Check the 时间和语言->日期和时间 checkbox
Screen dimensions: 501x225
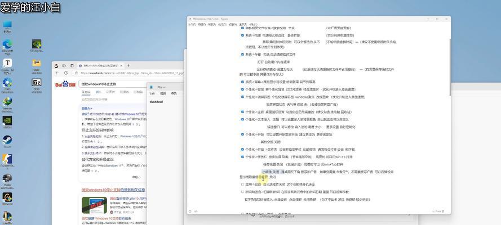tap(242, 192)
